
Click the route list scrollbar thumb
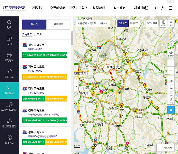72,39
